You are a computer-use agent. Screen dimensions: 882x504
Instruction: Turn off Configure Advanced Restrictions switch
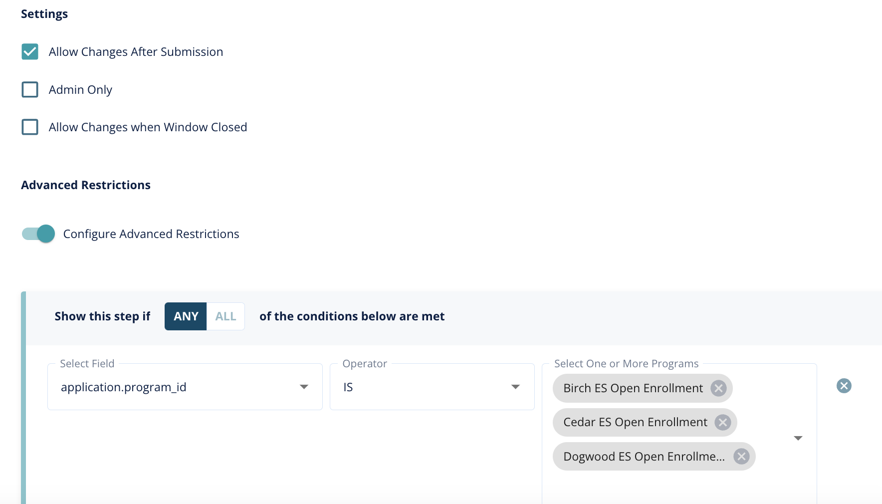[x=38, y=234]
